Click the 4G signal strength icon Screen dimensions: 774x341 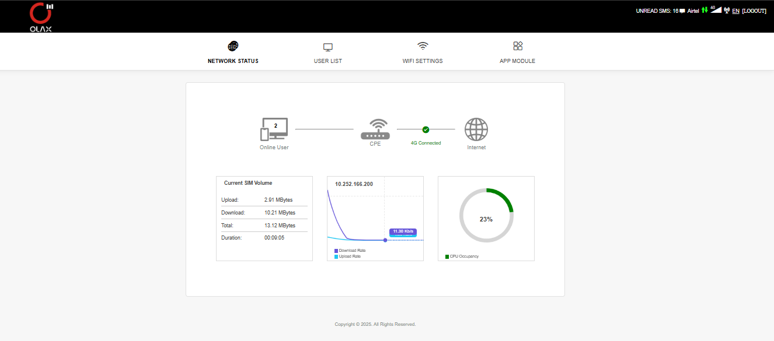716,10
